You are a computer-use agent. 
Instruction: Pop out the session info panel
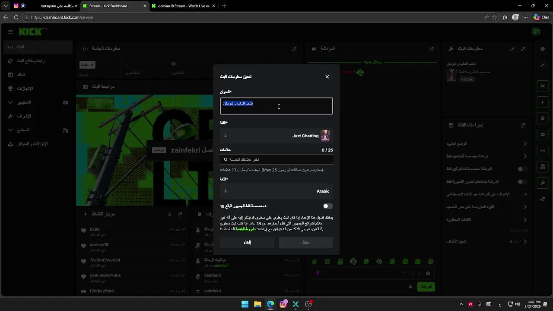pyautogui.click(x=294, y=49)
